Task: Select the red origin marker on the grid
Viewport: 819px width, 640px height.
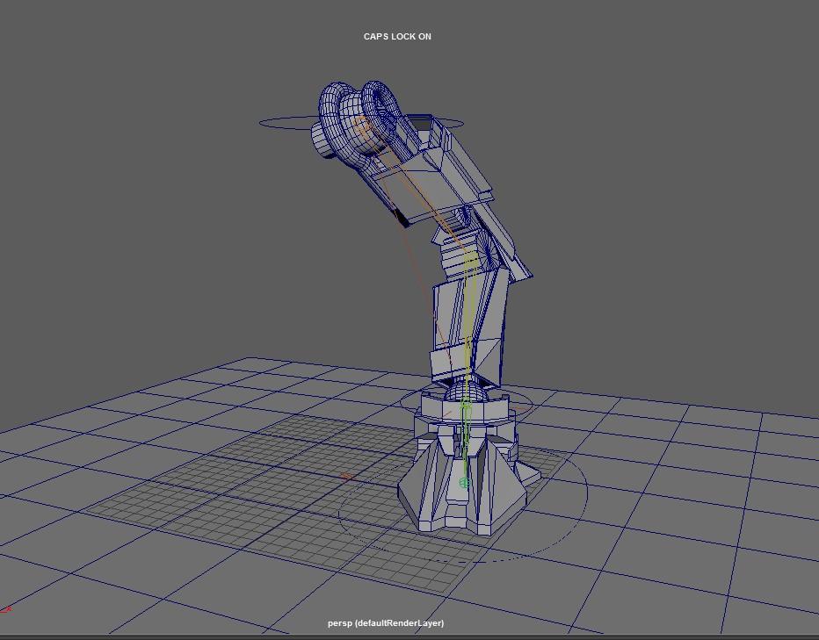Action: (x=346, y=476)
